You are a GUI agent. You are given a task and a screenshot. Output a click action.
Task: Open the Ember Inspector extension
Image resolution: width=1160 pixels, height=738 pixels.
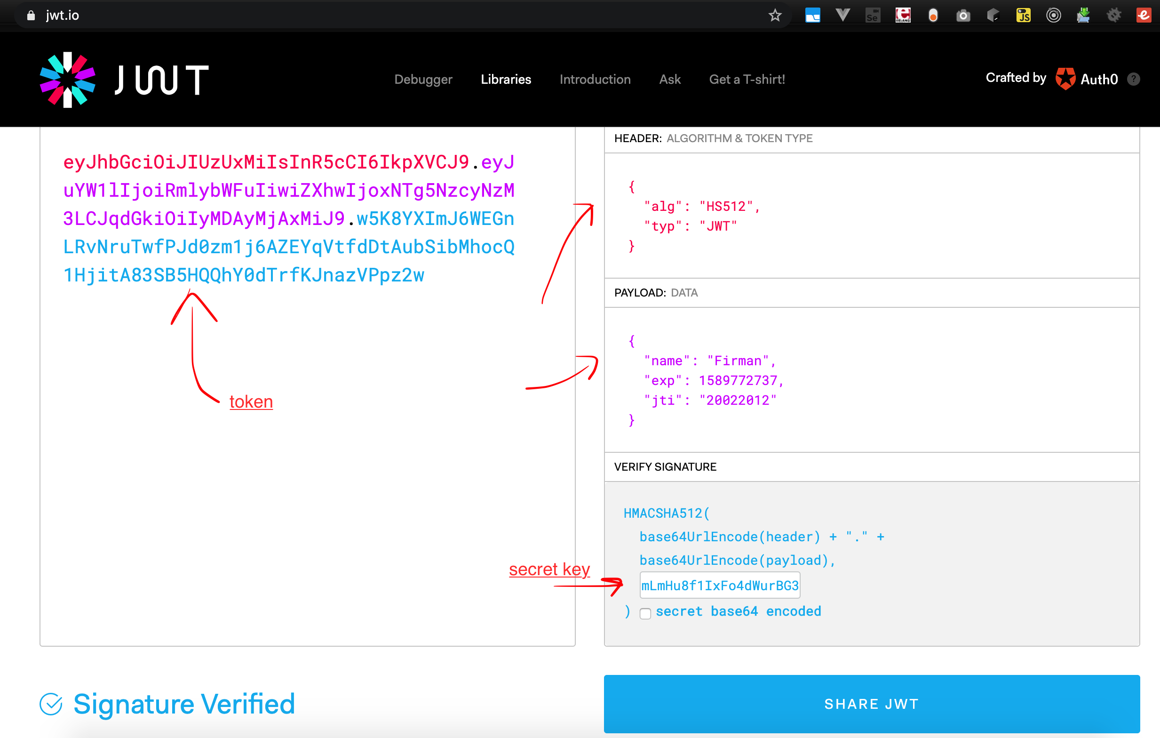pos(1144,15)
